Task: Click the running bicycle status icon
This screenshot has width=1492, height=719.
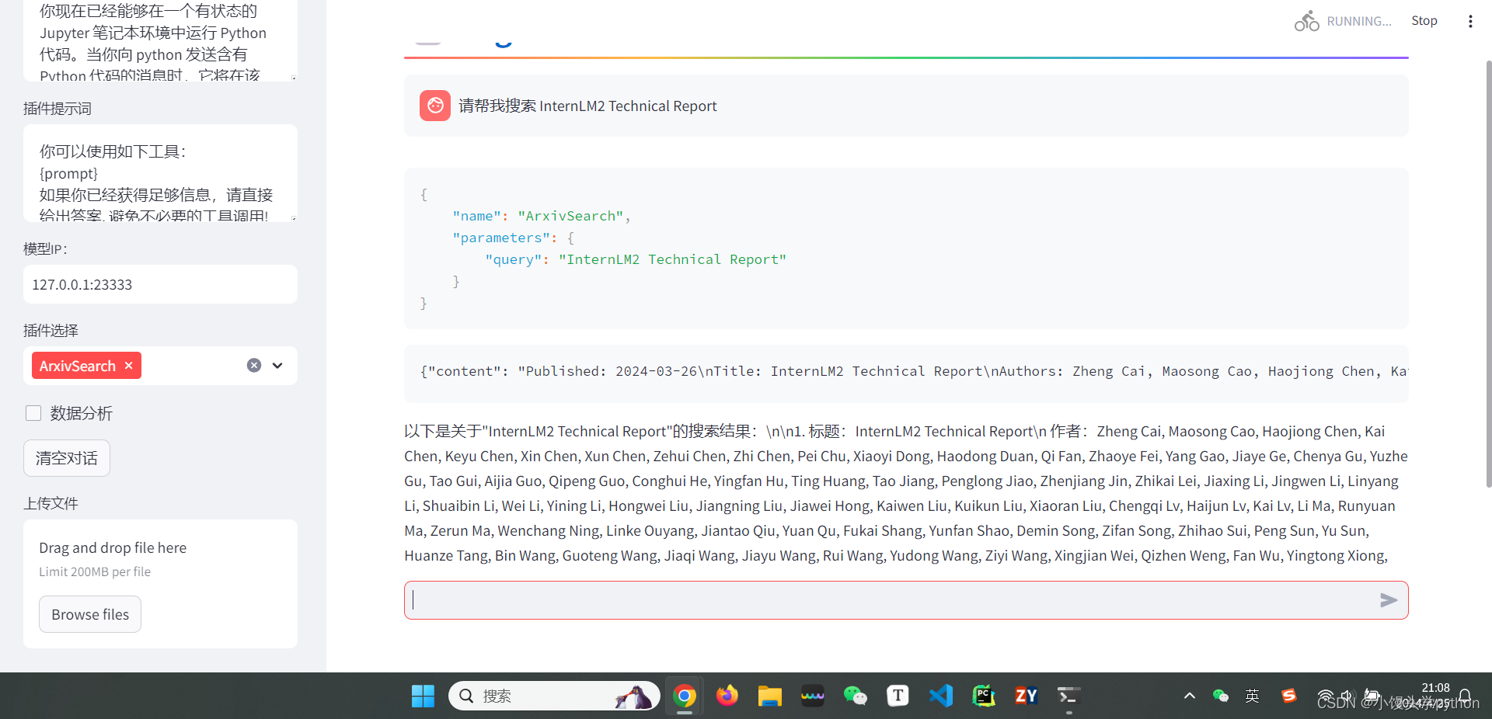Action: (1307, 21)
